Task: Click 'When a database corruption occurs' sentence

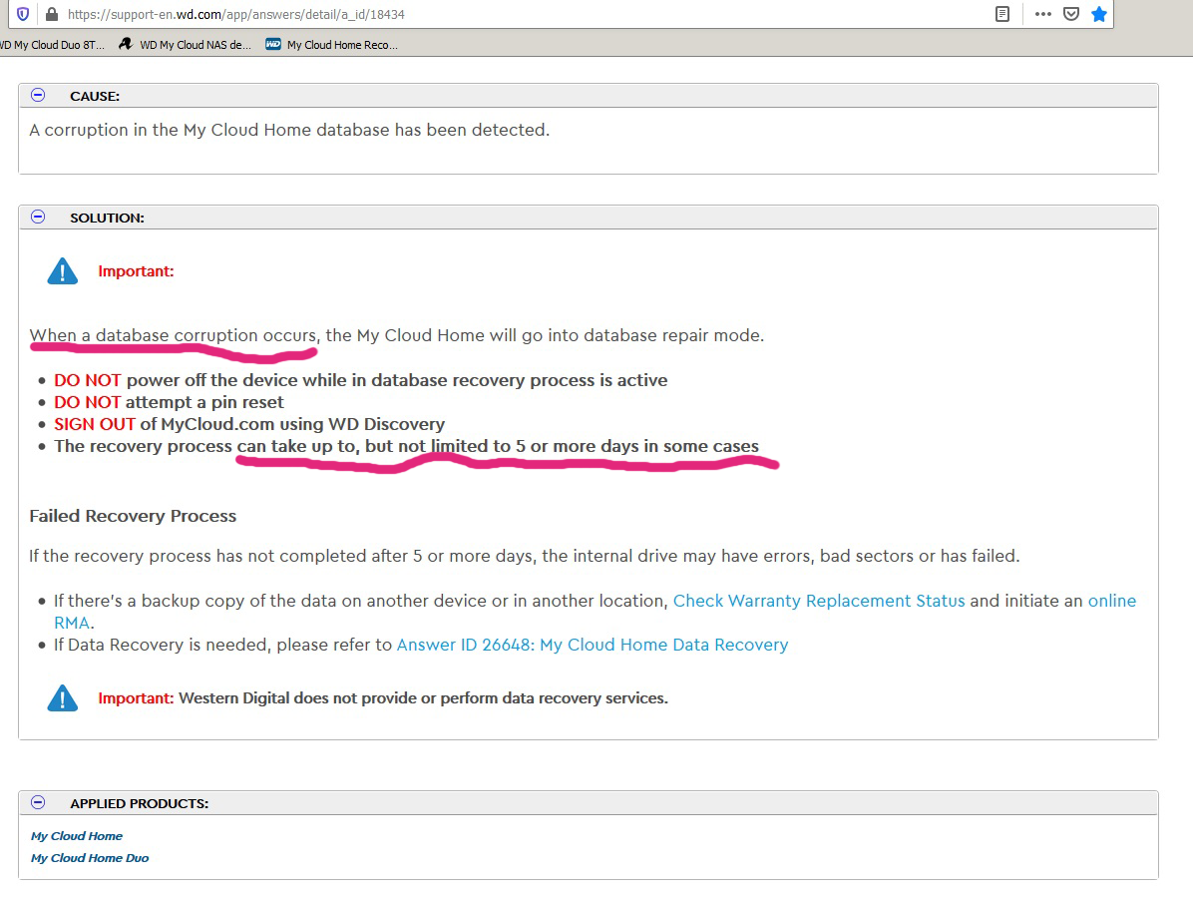Action: 396,335
